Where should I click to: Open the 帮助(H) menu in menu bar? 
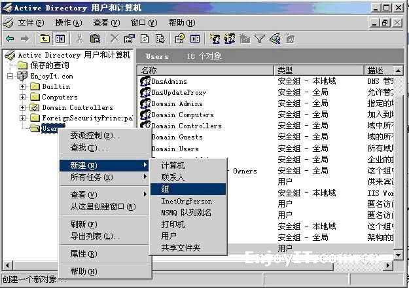pos(182,23)
